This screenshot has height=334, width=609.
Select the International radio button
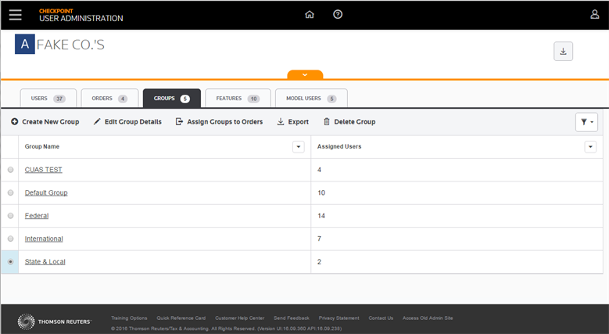click(10, 239)
